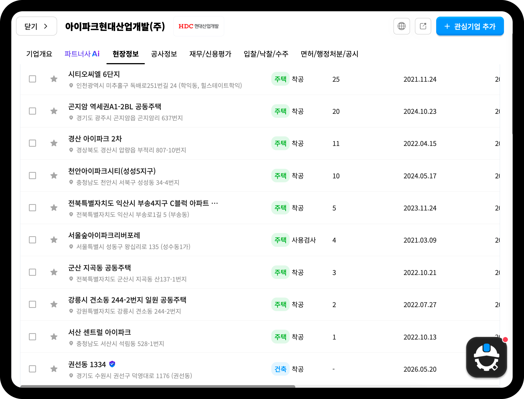The height and width of the screenshot is (399, 524).
Task: Open the 공사정보 tab
Action: 164,54
